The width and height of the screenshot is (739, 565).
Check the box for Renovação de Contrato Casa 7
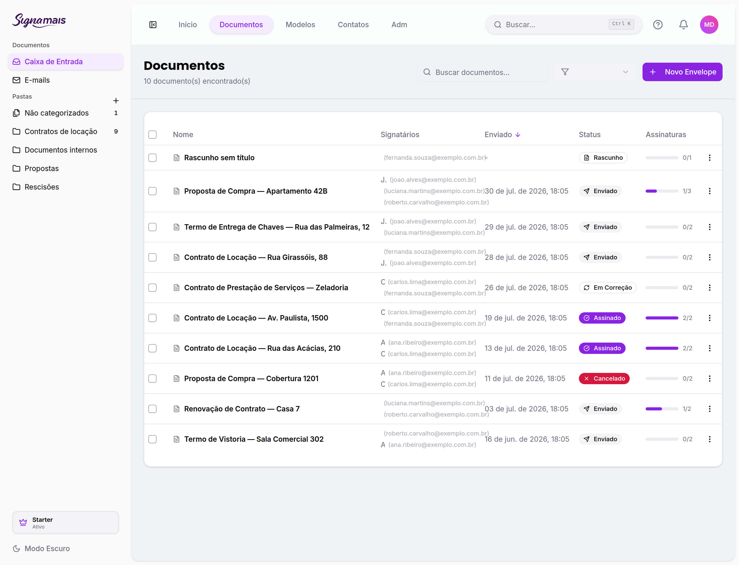(x=153, y=409)
